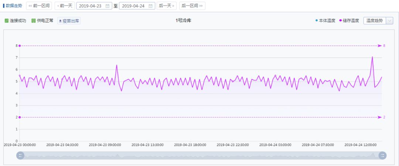
Task: Click the chart title 1号冷库
Action: [183, 21]
